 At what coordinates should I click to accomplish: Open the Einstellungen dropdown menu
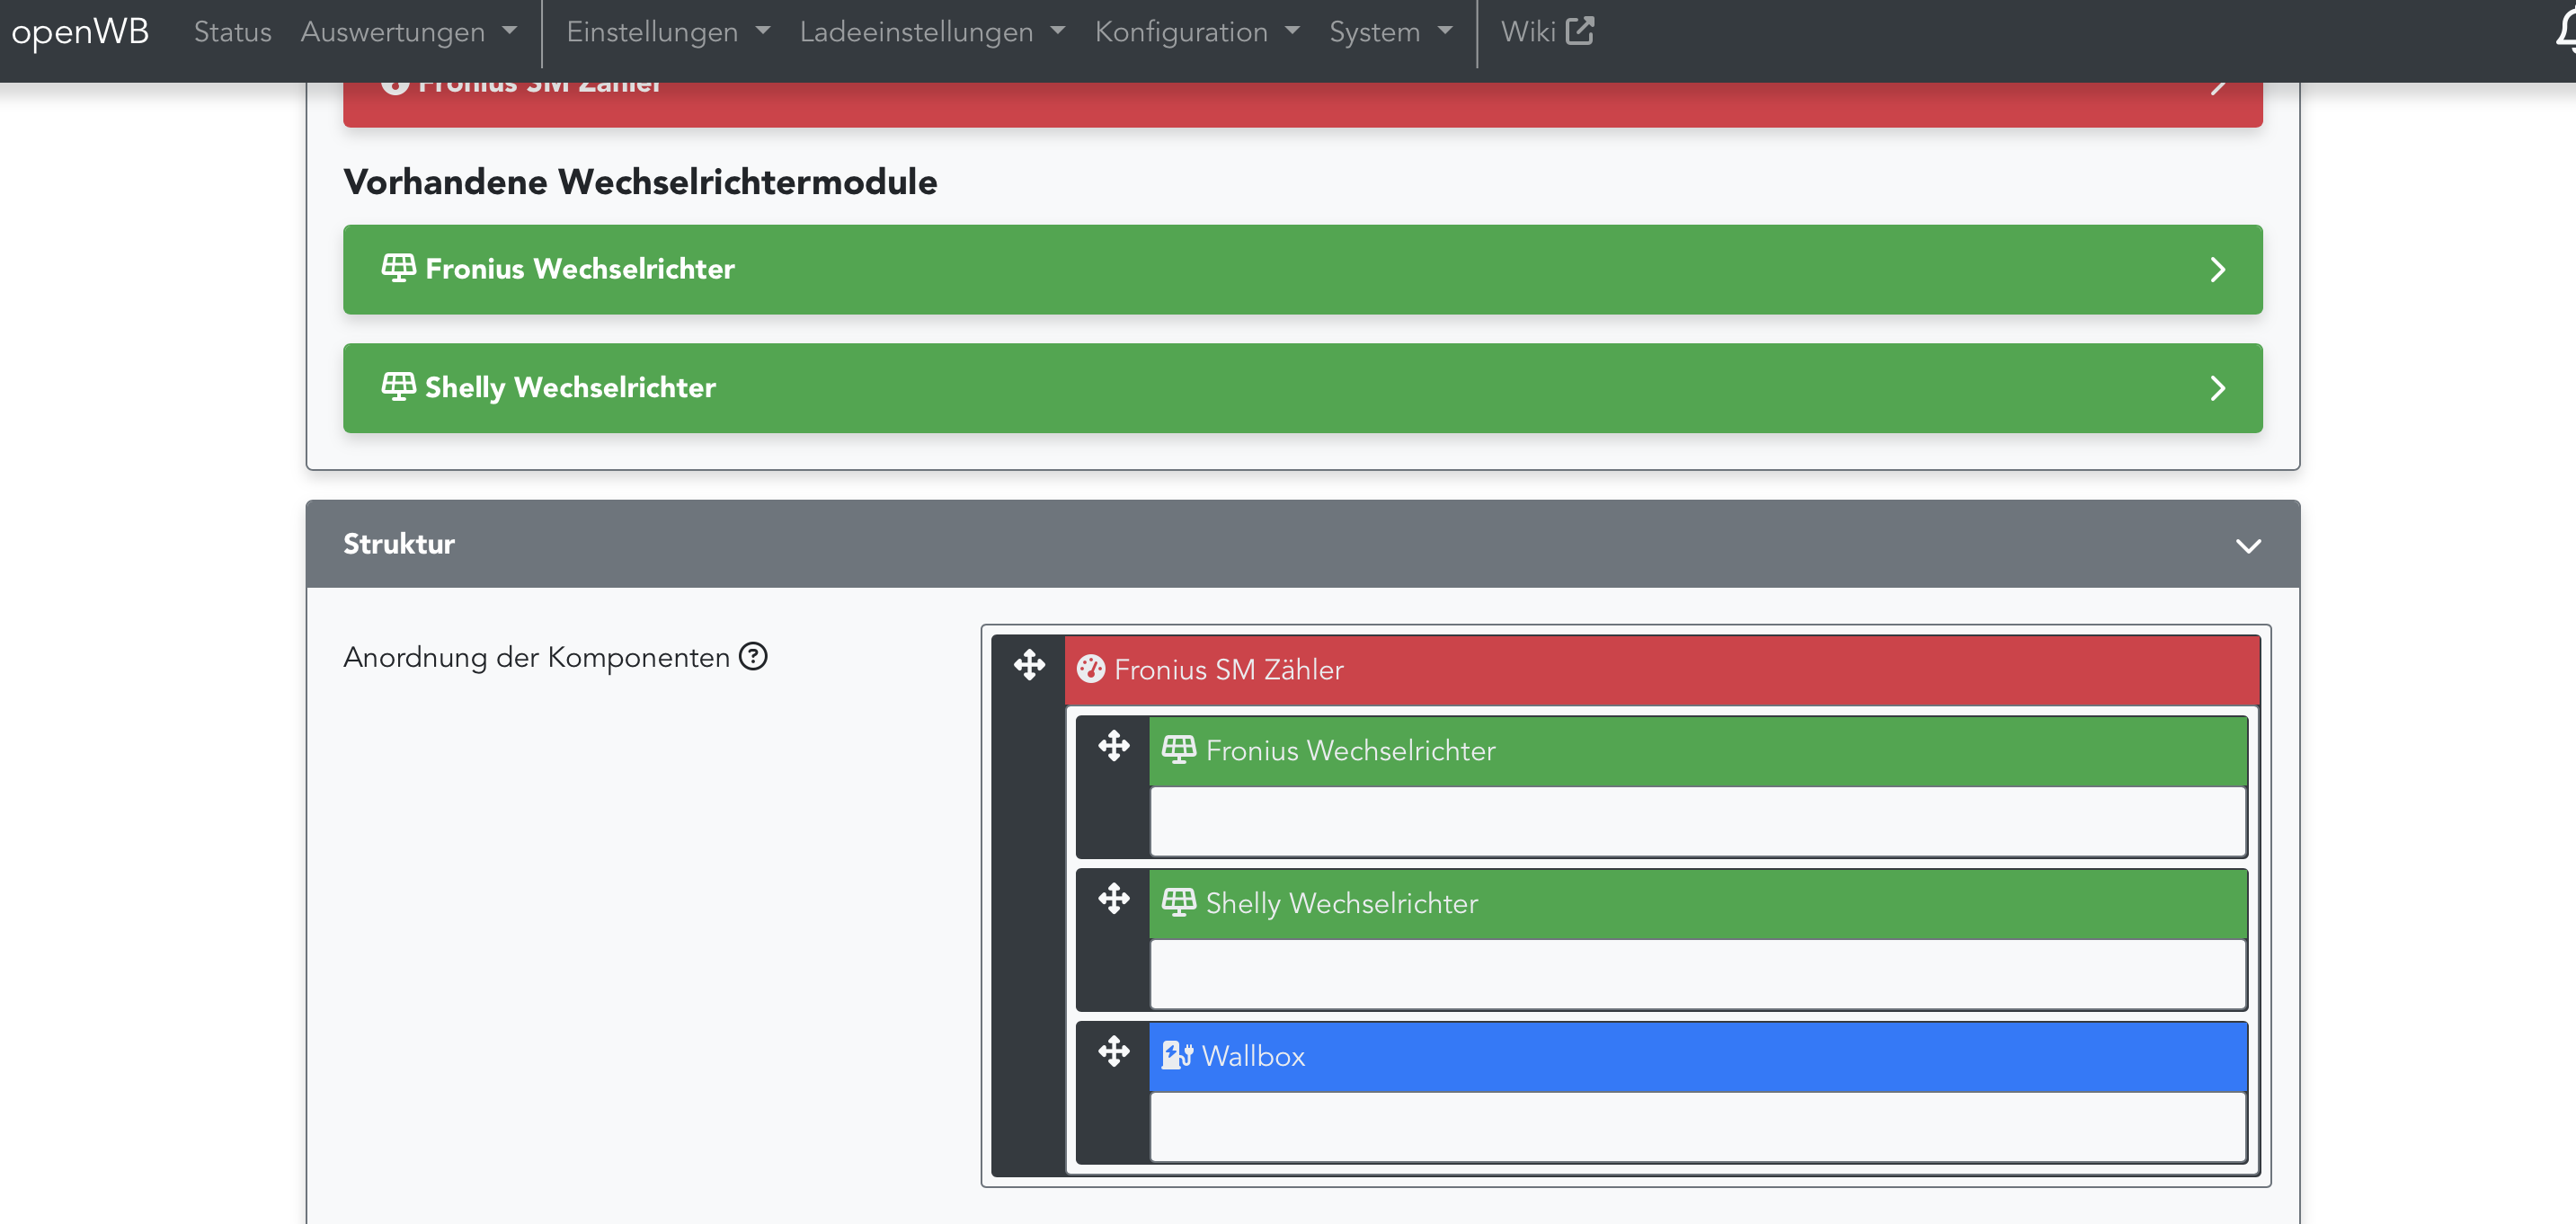668,32
